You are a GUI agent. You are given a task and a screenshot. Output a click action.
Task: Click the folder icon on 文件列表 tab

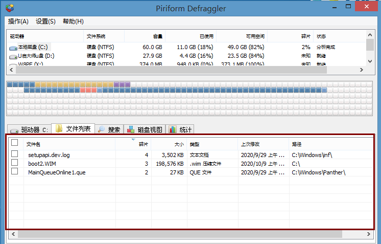[x=59, y=128]
